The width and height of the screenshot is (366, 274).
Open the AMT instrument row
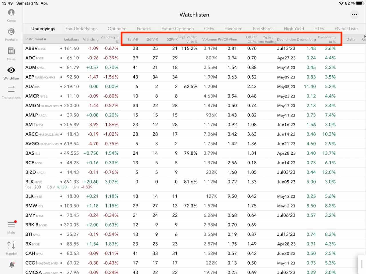(x=194, y=125)
